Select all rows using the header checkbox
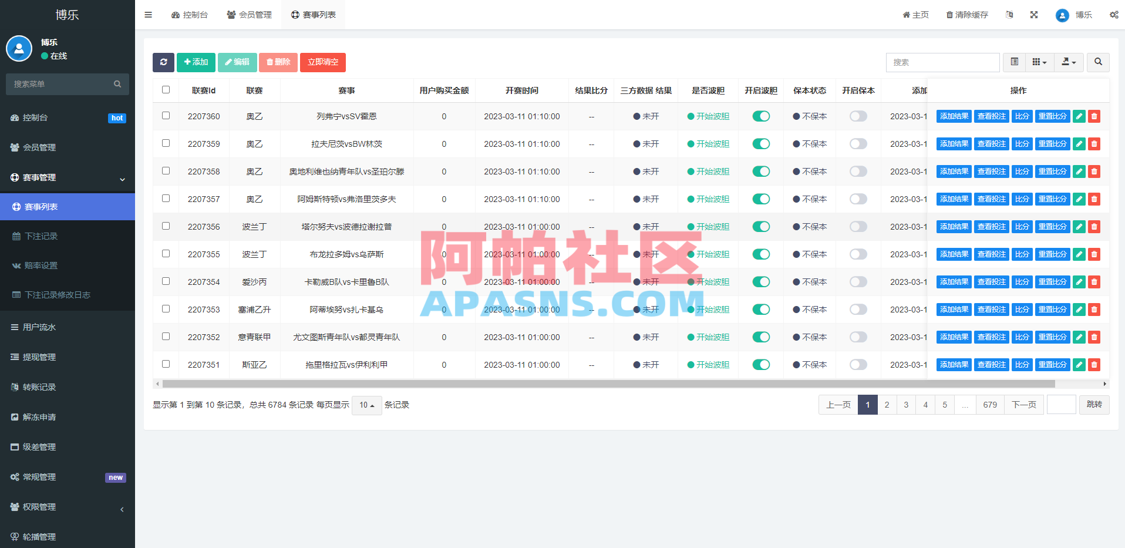This screenshot has width=1125, height=548. click(166, 89)
